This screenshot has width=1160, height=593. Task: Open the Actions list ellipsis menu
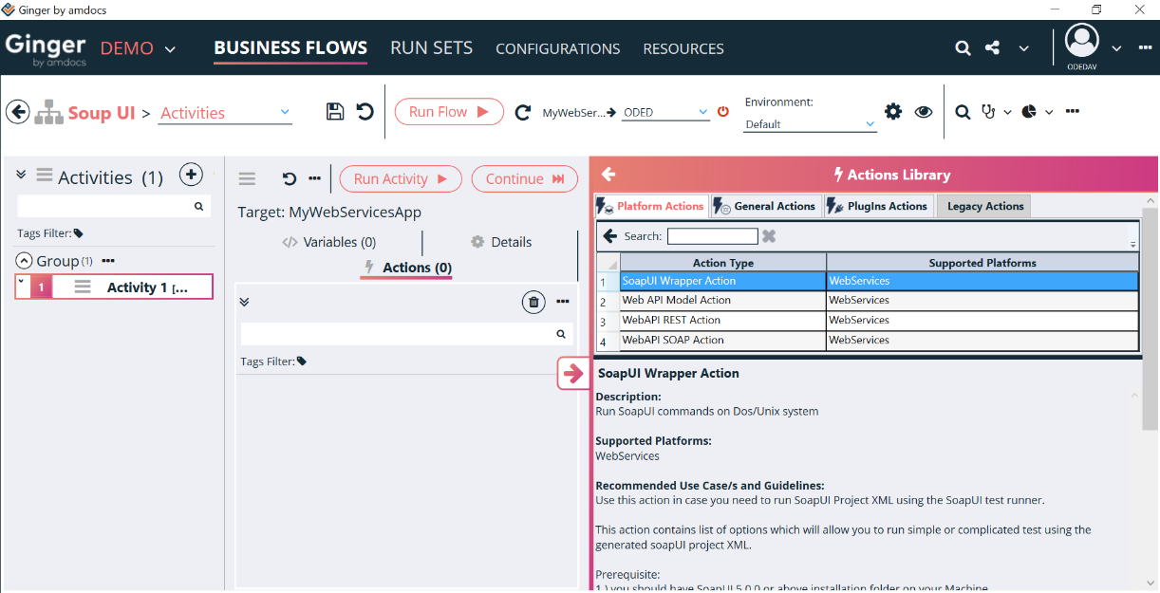pyautogui.click(x=563, y=302)
